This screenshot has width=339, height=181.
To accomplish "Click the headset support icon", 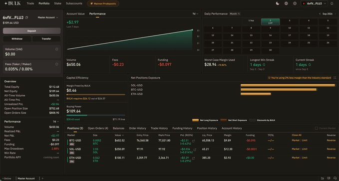I will tap(335, 179).
